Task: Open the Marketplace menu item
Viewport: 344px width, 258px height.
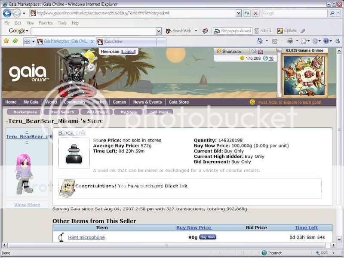Action: click(x=25, y=111)
